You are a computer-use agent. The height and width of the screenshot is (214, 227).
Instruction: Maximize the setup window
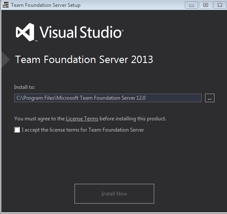205,5
